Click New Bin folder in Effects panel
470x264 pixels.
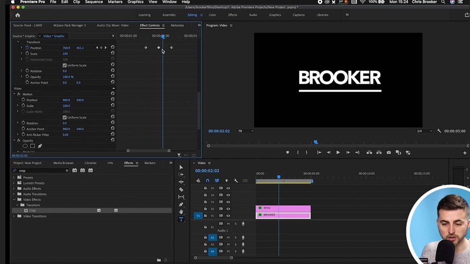tap(159, 260)
